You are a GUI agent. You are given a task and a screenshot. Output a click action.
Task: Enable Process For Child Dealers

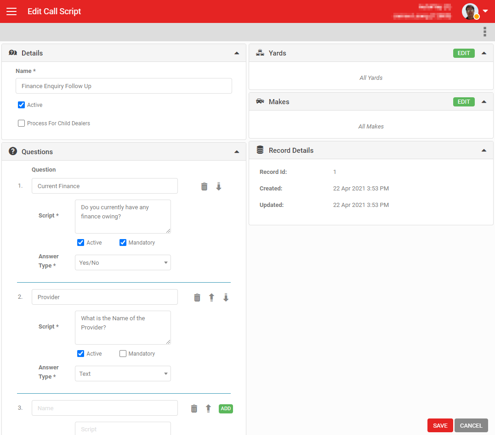21,123
